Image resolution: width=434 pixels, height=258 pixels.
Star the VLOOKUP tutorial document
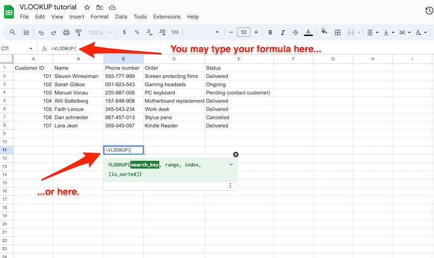click(87, 8)
